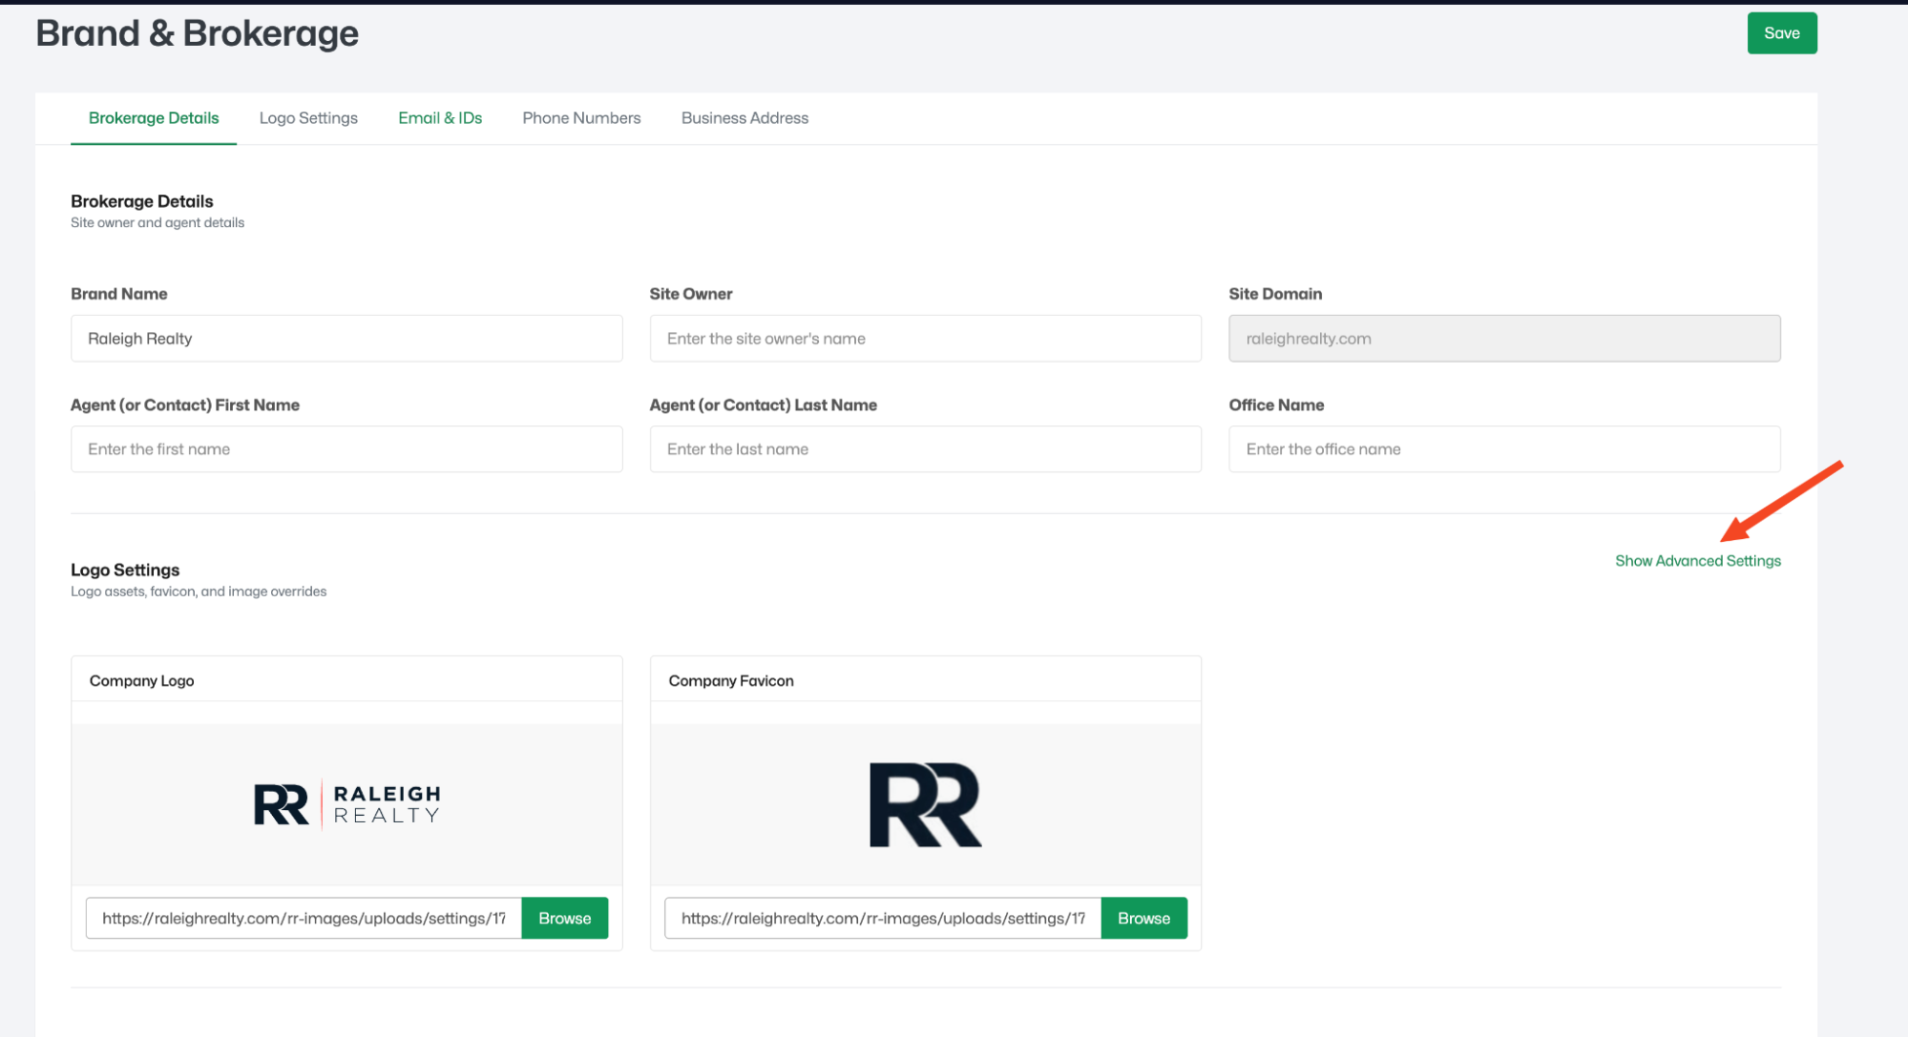This screenshot has height=1038, width=1908.
Task: Show Advanced Settings link
Action: (x=1697, y=561)
